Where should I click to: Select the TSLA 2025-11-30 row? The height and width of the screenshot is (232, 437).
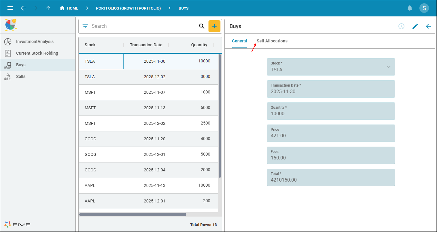pos(148,61)
